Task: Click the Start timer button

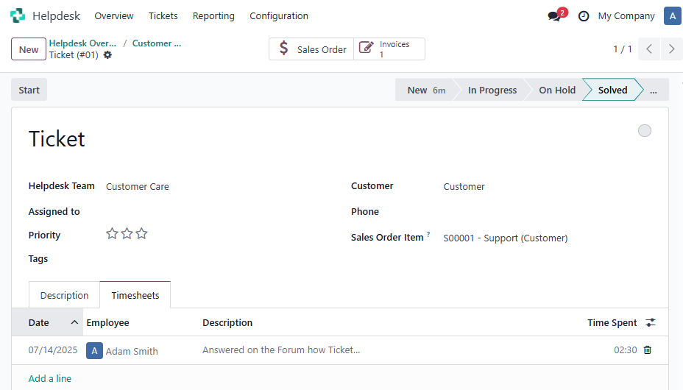Action: point(29,90)
